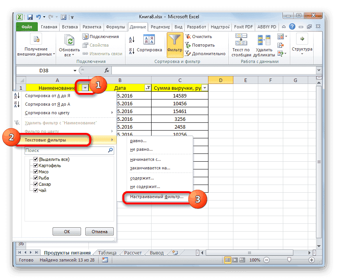
Task: Toggle the Выделить все checkbox
Action: pos(36,159)
